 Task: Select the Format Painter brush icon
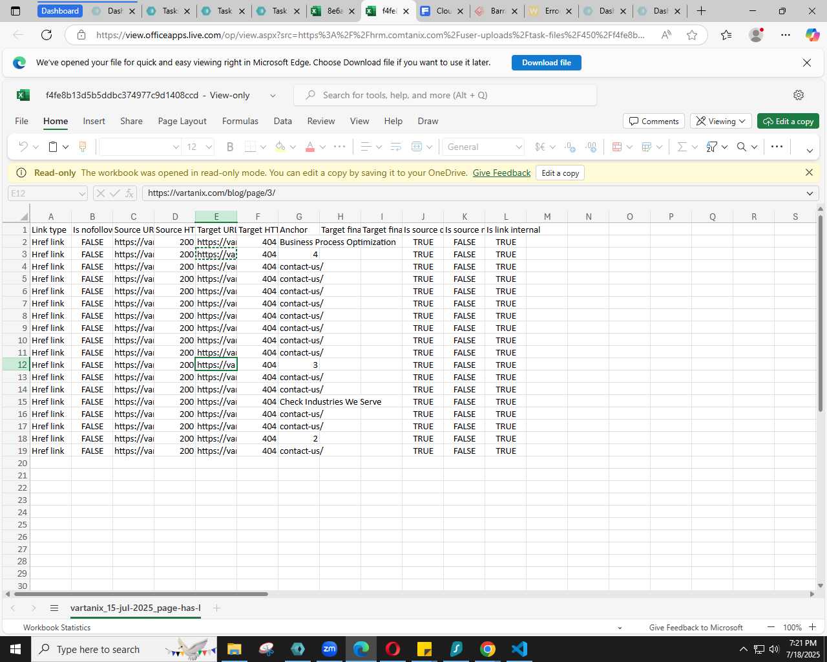click(83, 147)
